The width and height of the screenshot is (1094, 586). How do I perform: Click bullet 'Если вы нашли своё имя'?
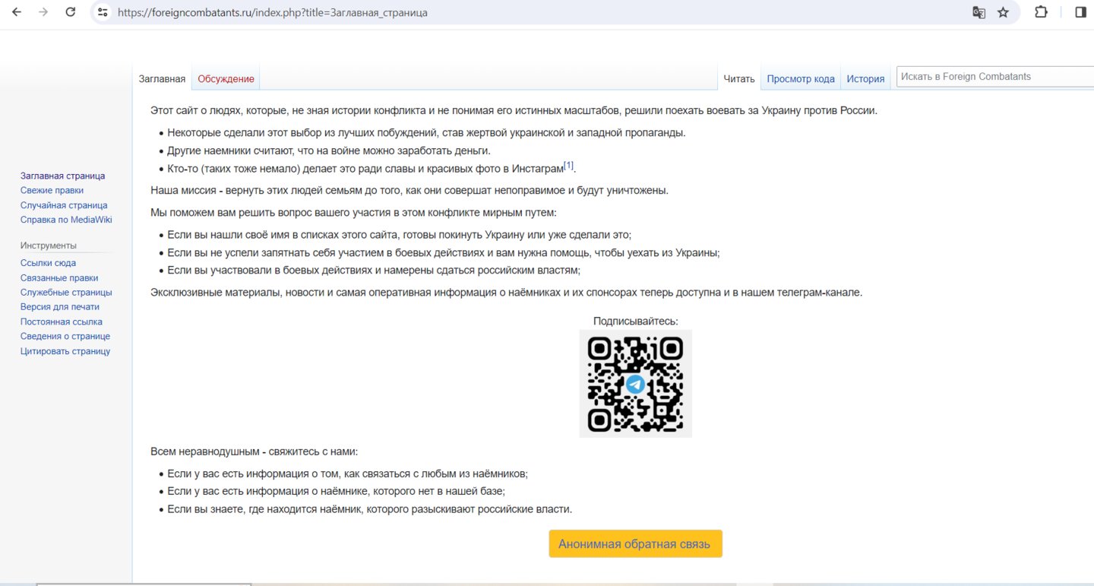pos(400,235)
